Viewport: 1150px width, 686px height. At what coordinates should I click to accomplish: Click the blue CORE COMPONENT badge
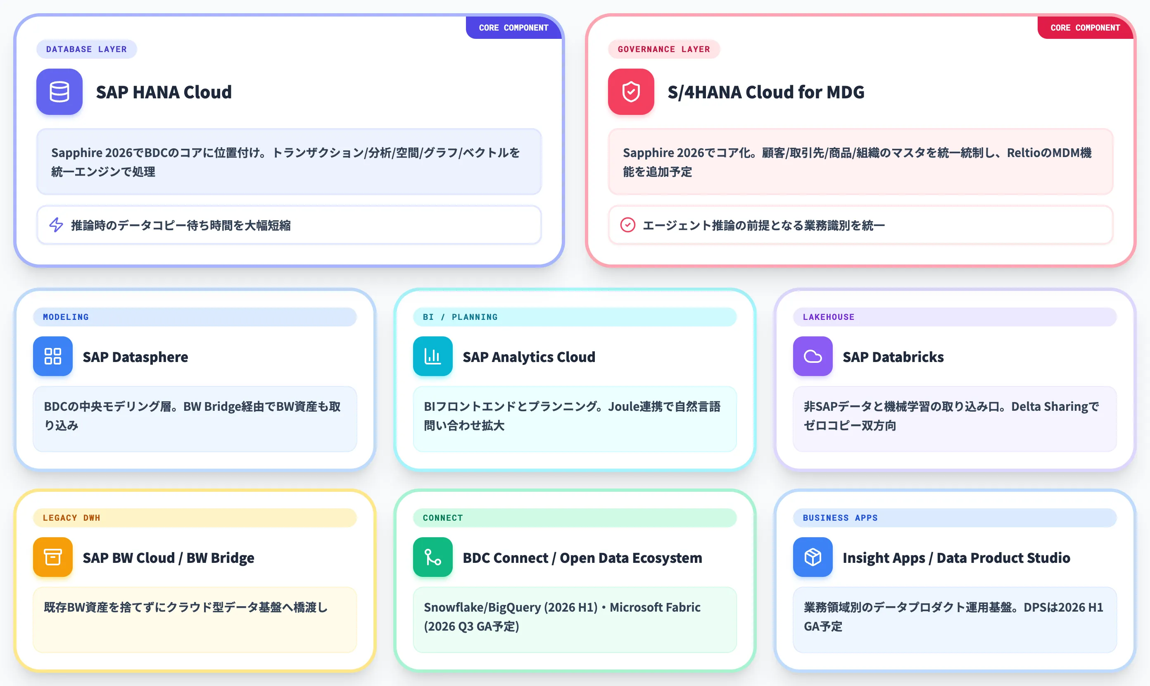click(513, 28)
